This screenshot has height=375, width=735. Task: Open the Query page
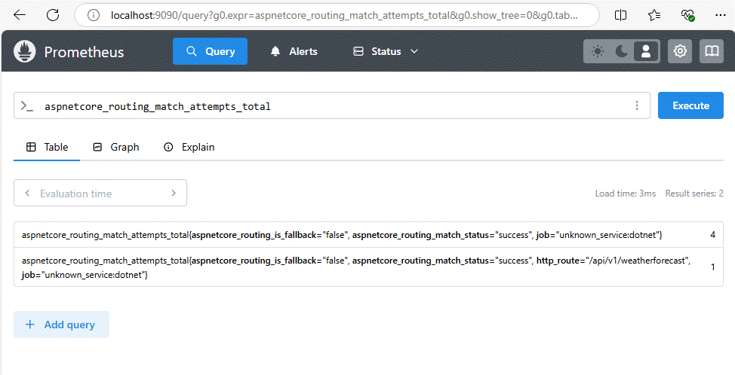pos(210,51)
